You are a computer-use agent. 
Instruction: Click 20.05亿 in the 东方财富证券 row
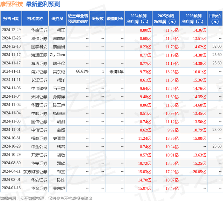coord(199,172)
